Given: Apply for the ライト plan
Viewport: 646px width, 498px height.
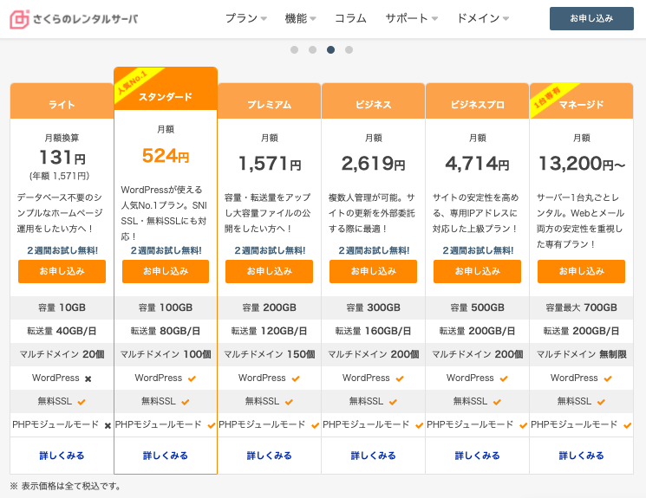Looking at the screenshot, I should pos(62,271).
